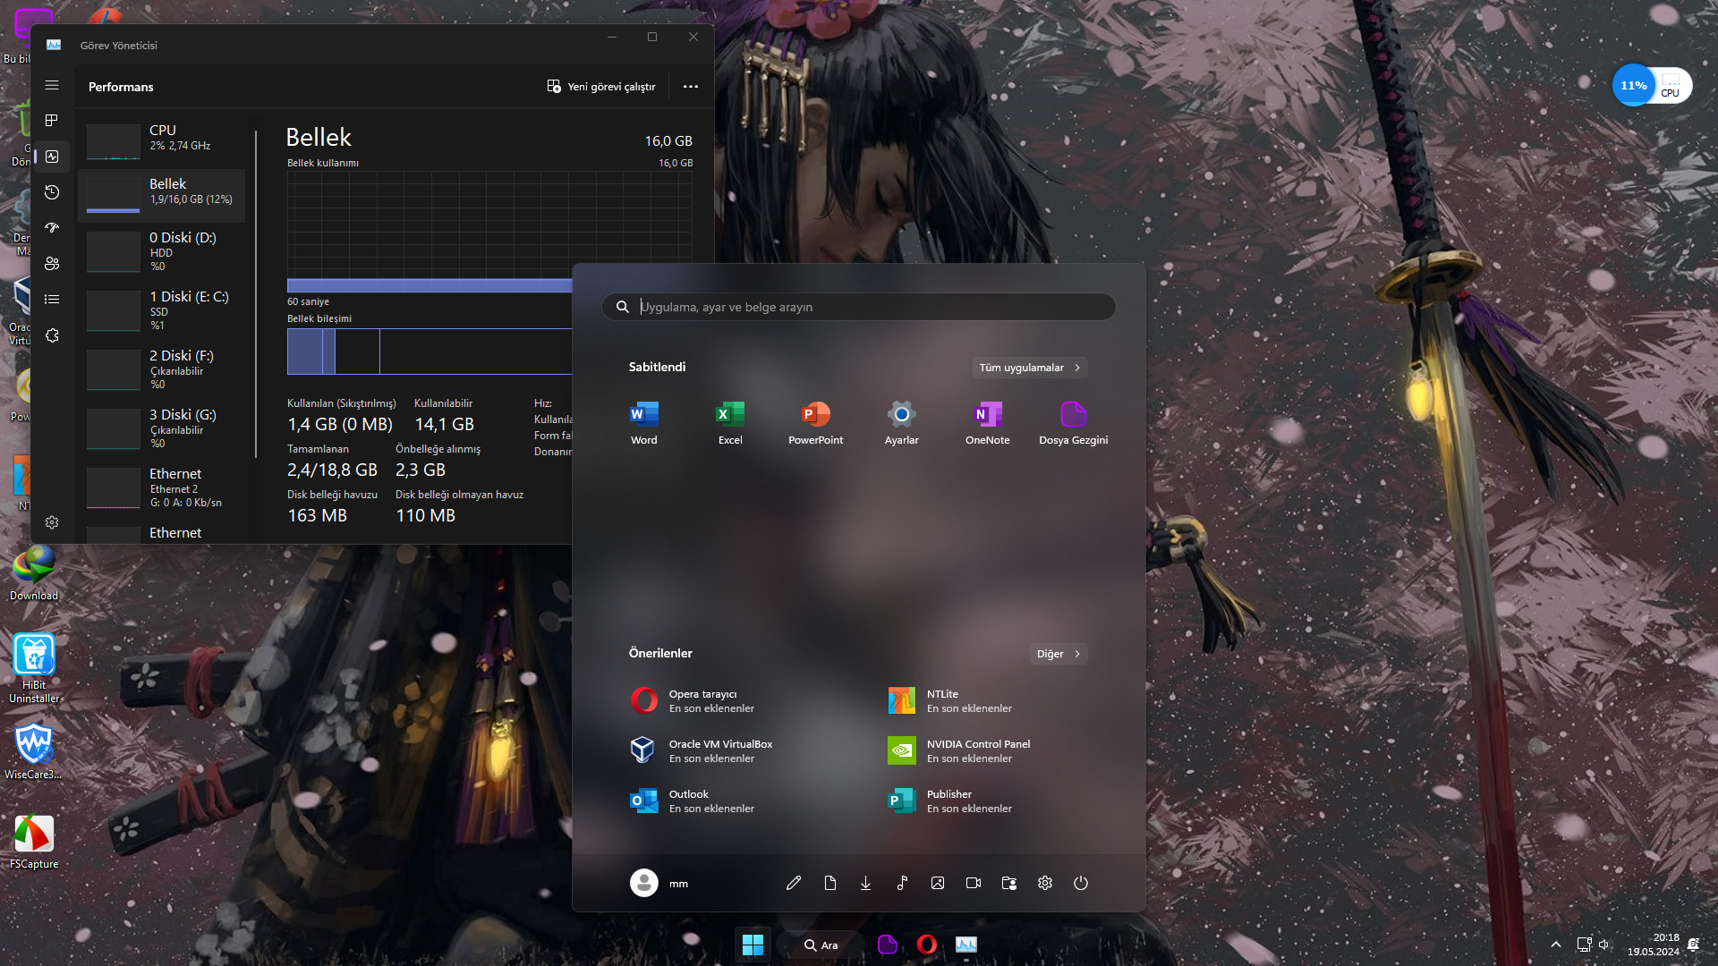Open Ayarlar from pinned apps
1718x966 pixels.
pos(902,423)
